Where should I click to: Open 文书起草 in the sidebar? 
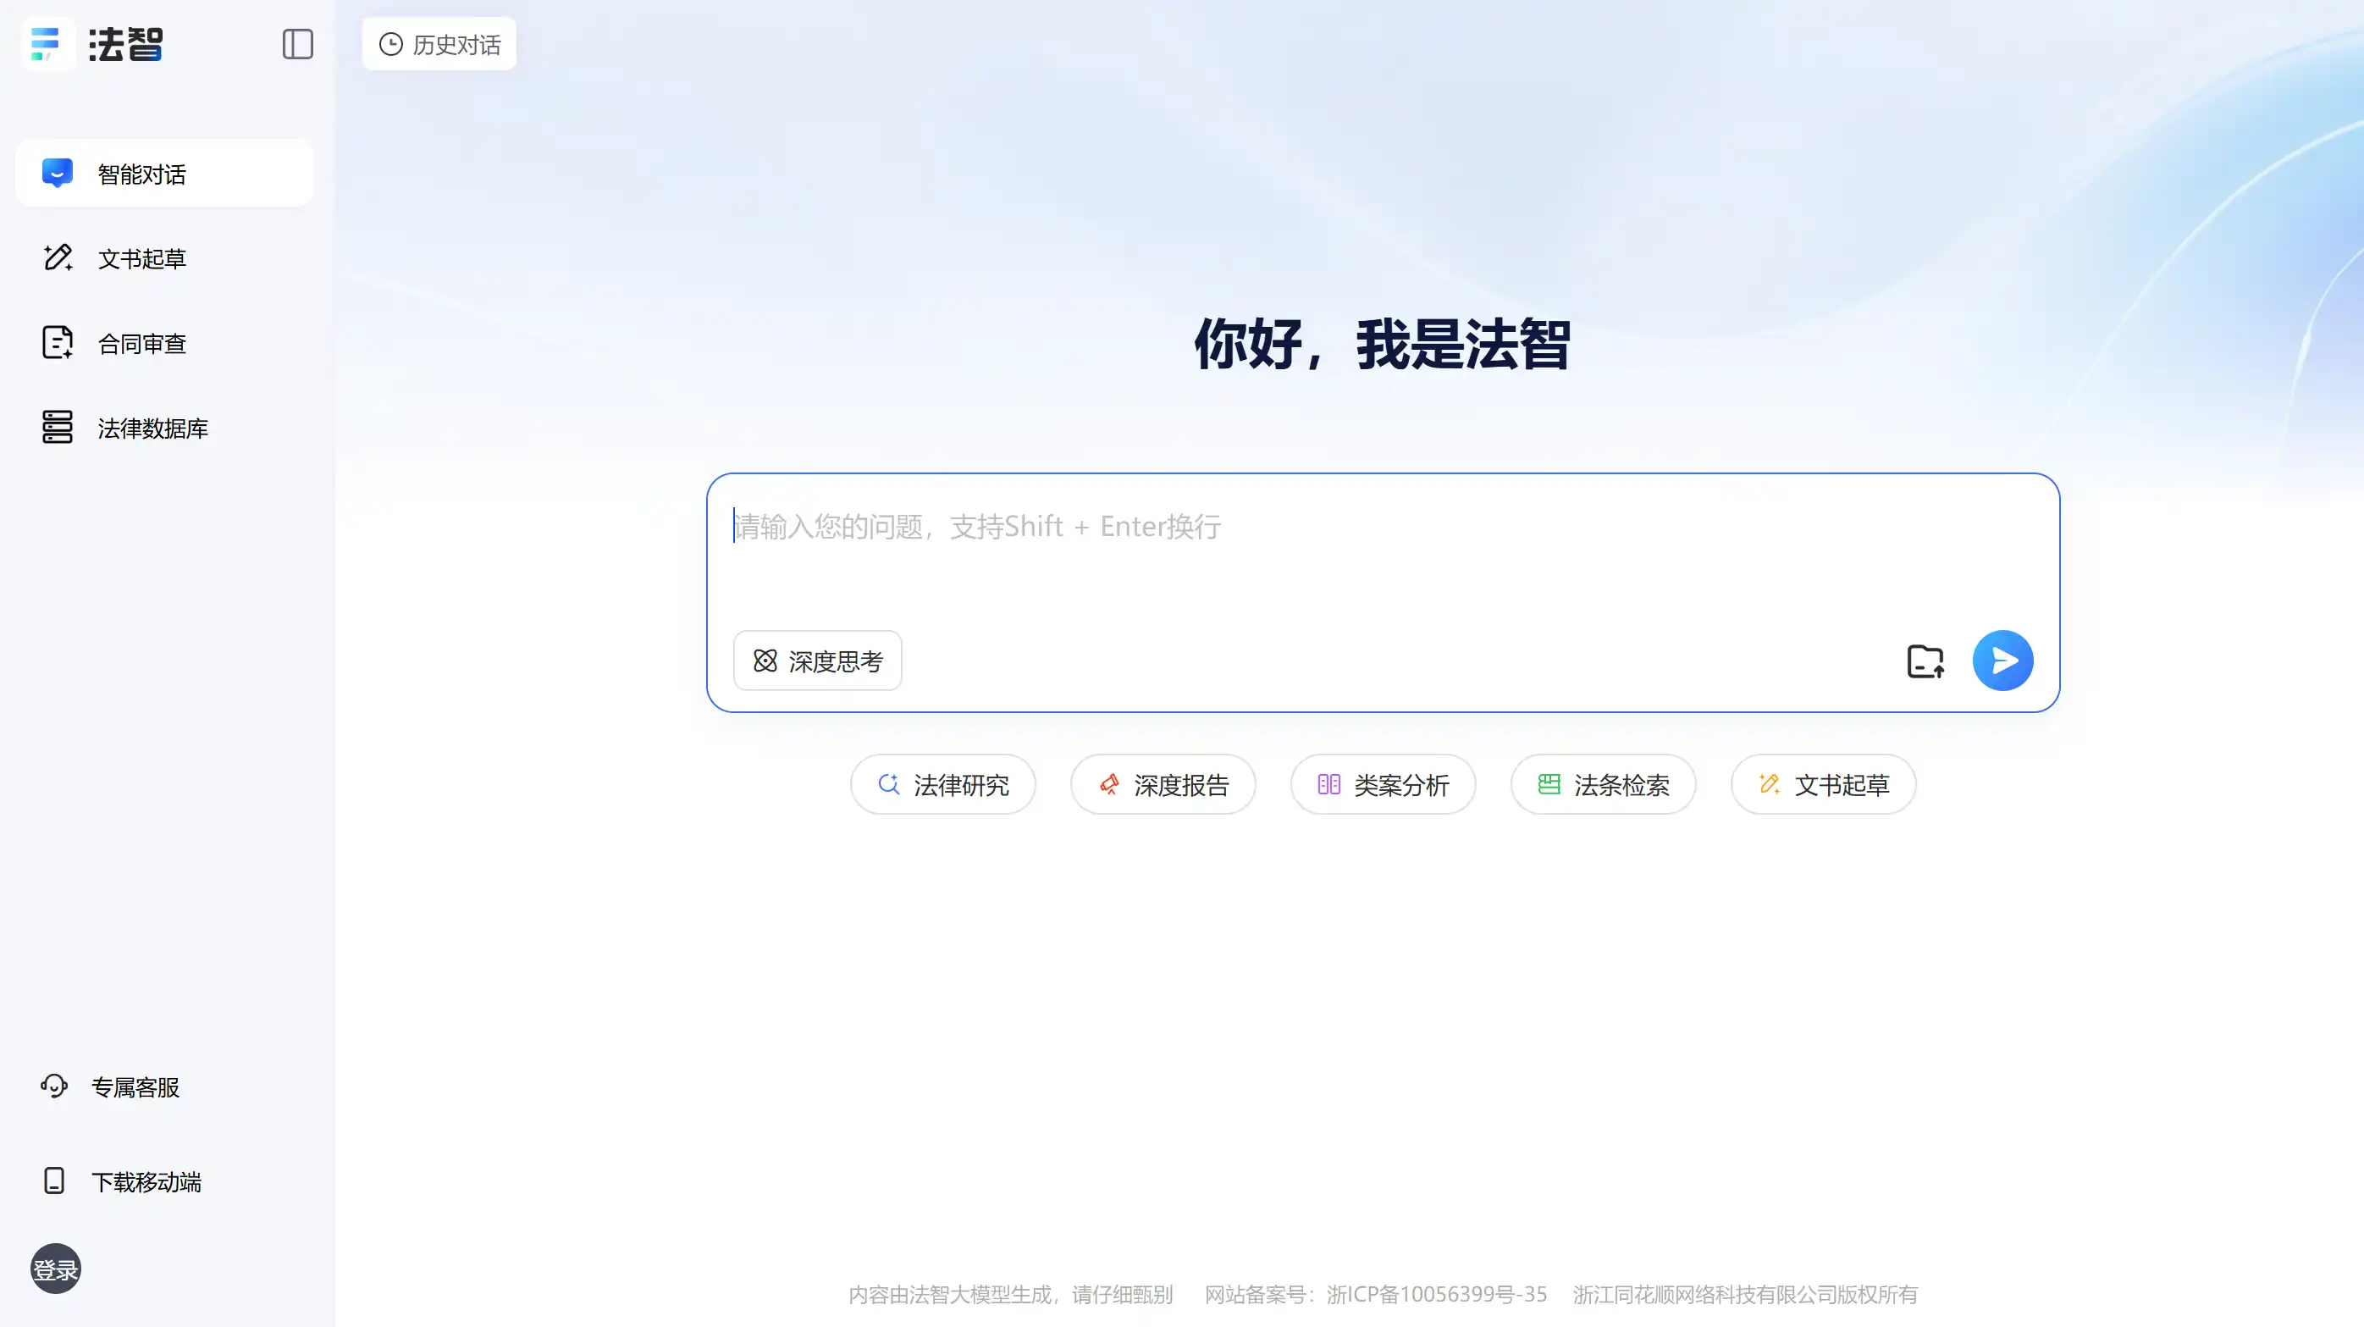tap(164, 258)
